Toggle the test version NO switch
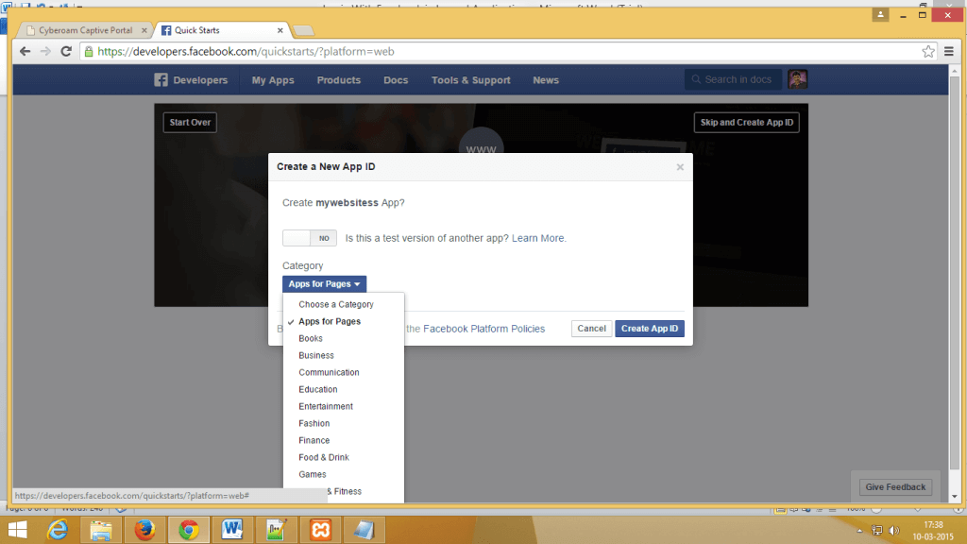 (x=310, y=238)
